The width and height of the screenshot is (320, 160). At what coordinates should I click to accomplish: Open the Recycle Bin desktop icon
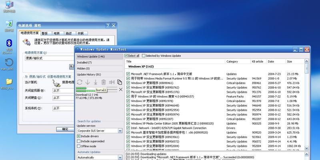tap(9, 26)
